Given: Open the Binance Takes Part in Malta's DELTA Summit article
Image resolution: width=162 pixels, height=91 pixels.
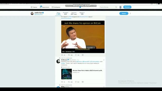Looking at the screenshot, I should pos(88,71).
